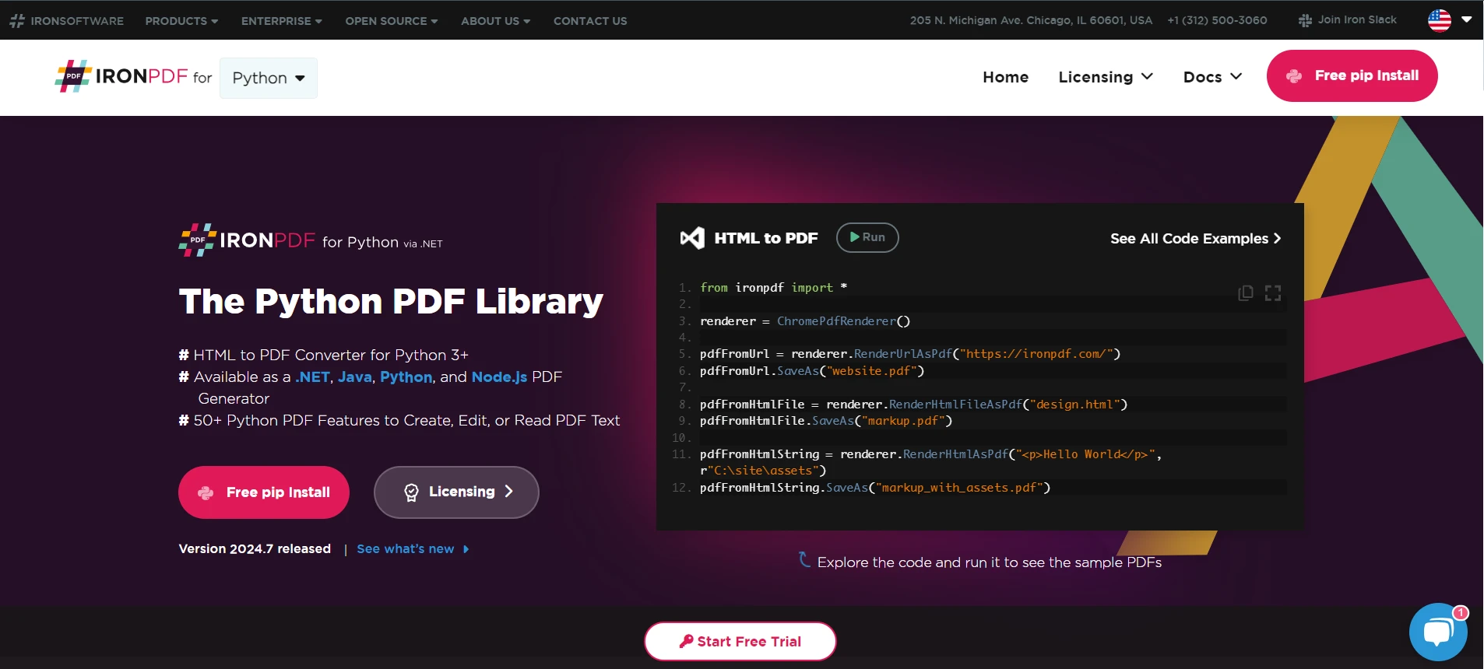Go to the Home page

[x=1005, y=77]
